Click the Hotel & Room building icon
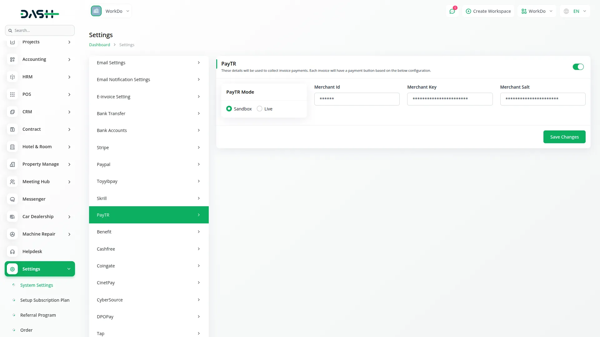This screenshot has width=600, height=337. tap(12, 147)
